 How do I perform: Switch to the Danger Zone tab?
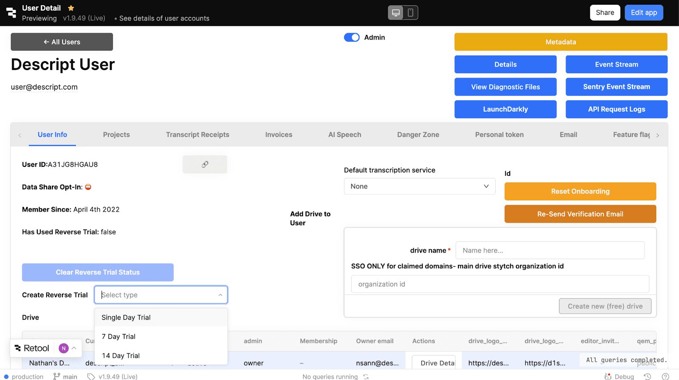[x=418, y=135]
